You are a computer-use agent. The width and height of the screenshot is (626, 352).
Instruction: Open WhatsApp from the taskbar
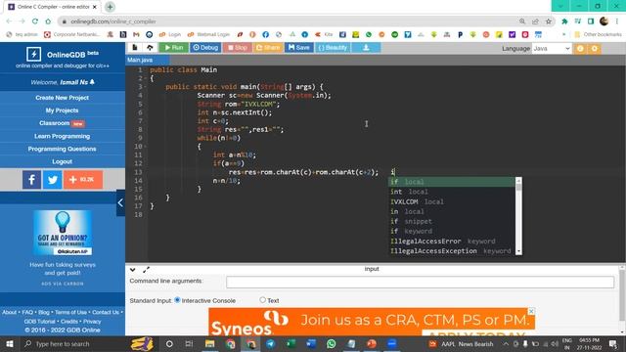pyautogui.click(x=331, y=343)
